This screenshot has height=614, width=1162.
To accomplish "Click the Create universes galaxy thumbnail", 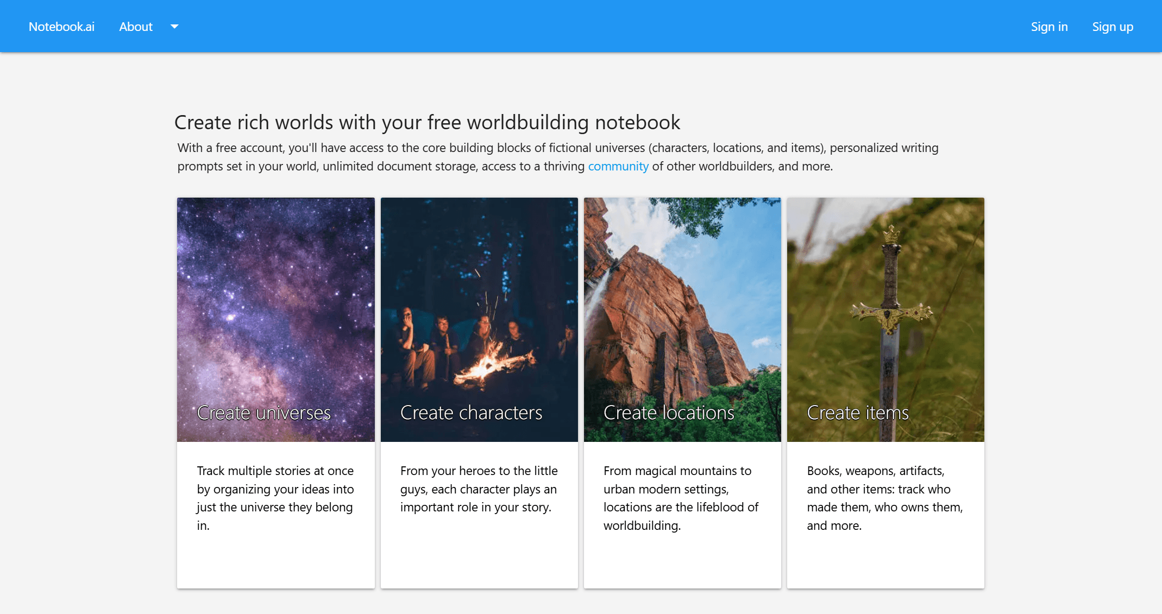I will (275, 299).
